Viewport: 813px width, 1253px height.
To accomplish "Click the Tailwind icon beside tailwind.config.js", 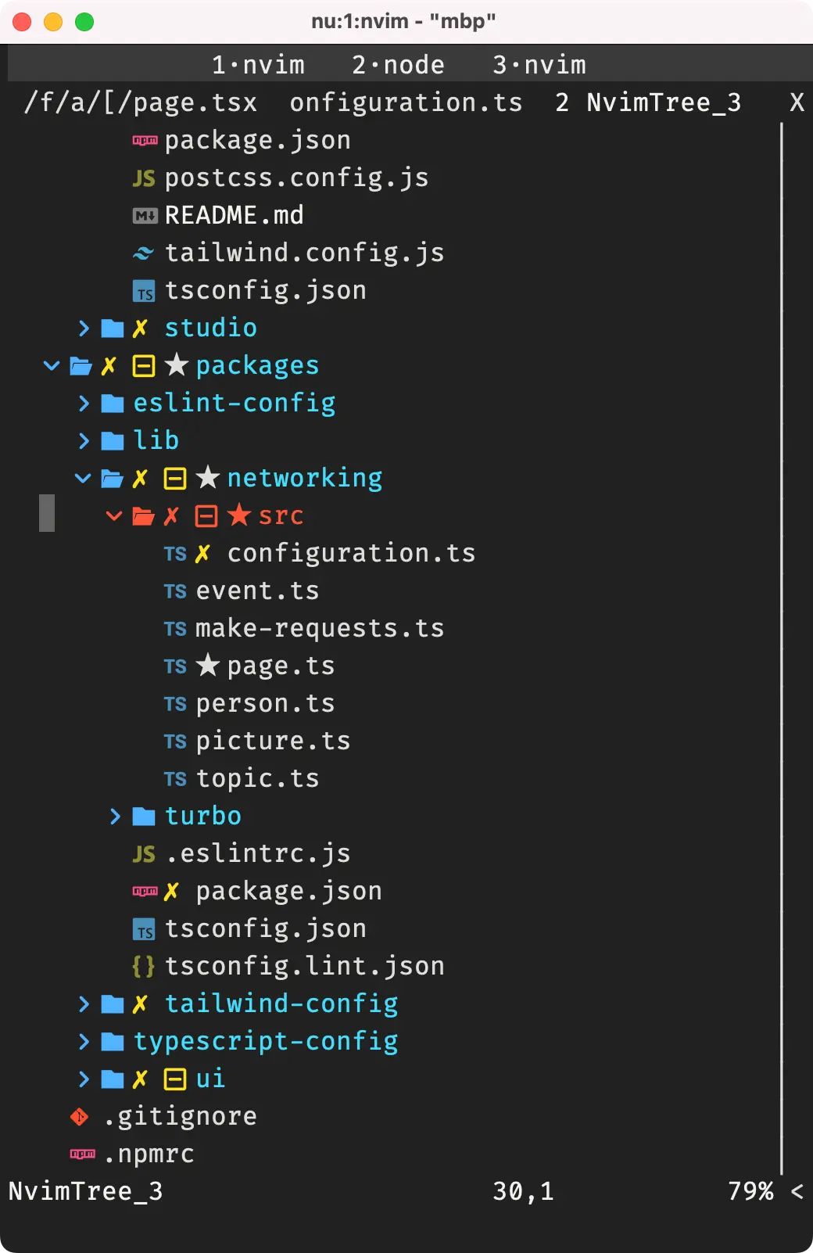I will pos(144,253).
